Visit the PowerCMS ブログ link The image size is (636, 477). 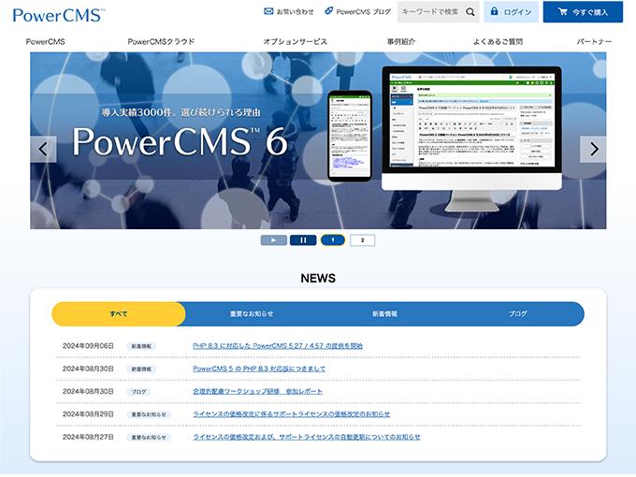tap(357, 12)
